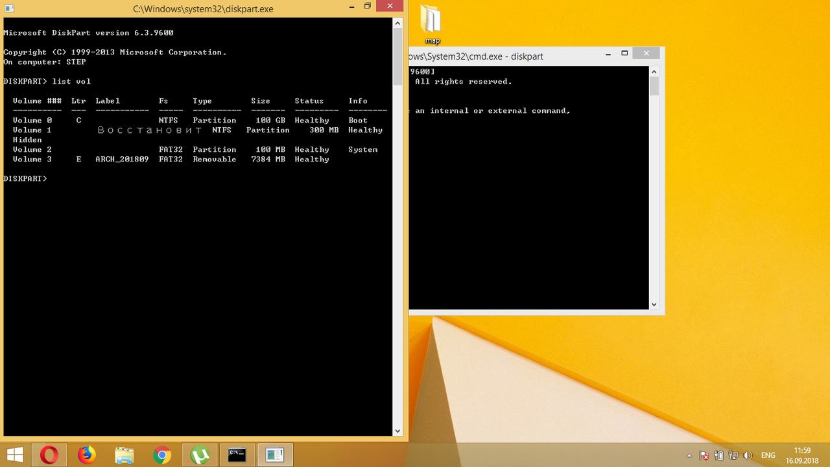The image size is (830, 467).
Task: Click the 'list vol' command text
Action: 71,81
